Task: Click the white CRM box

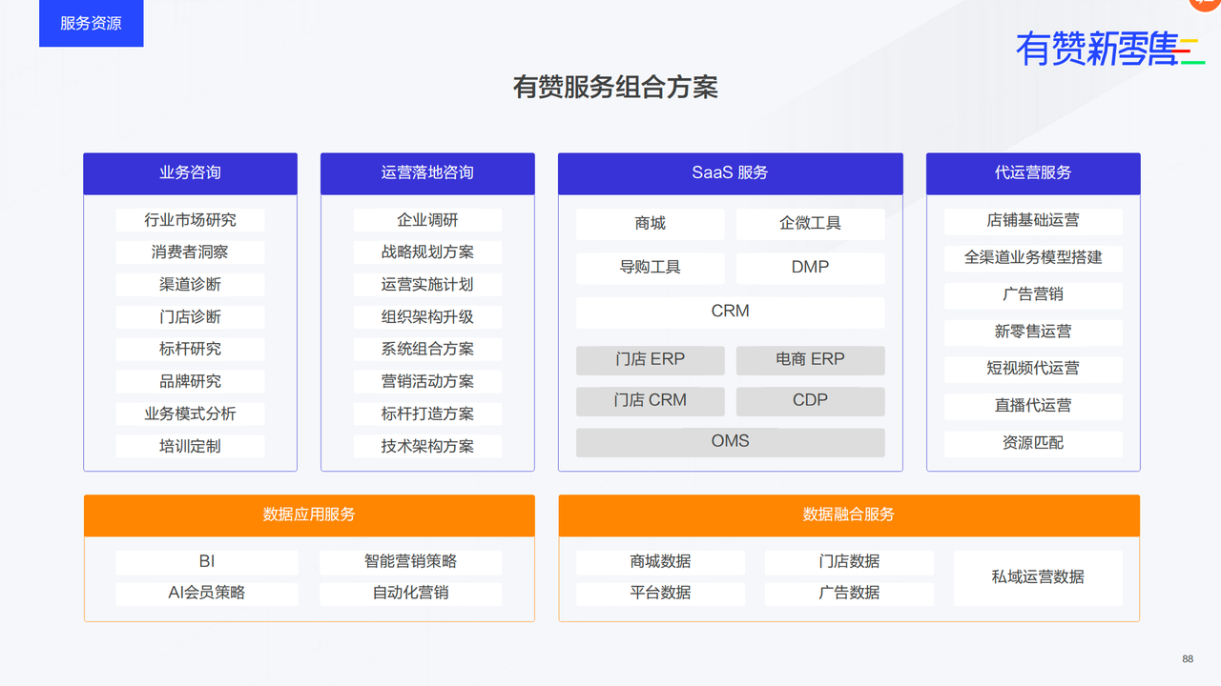Action: tap(730, 312)
